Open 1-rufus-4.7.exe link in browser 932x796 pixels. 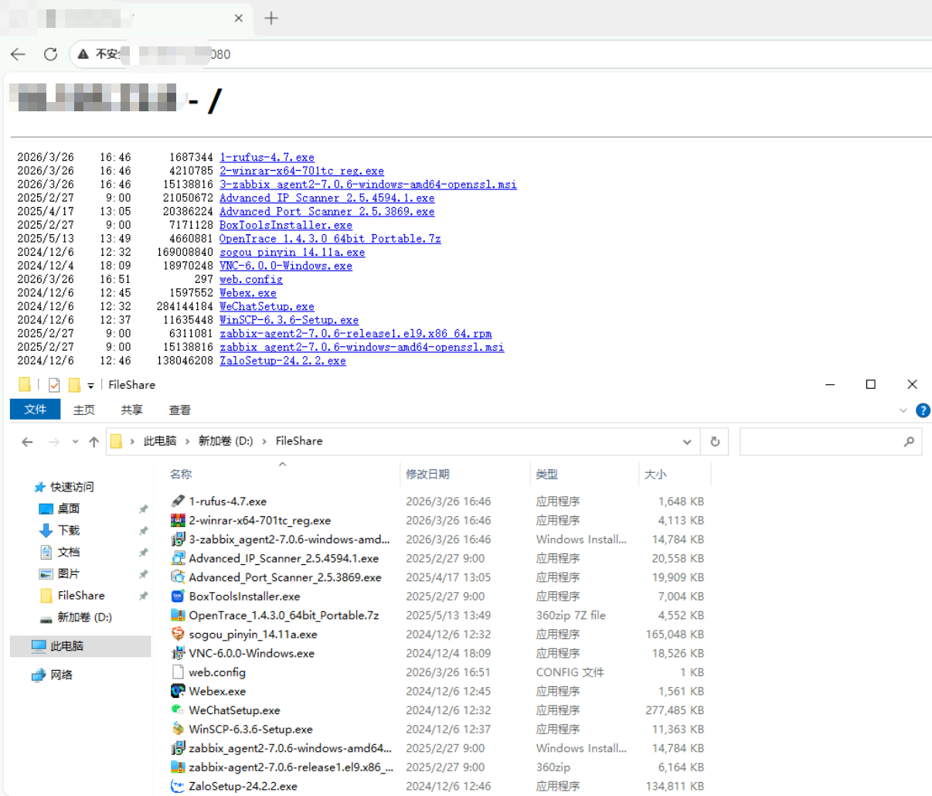coord(267,158)
